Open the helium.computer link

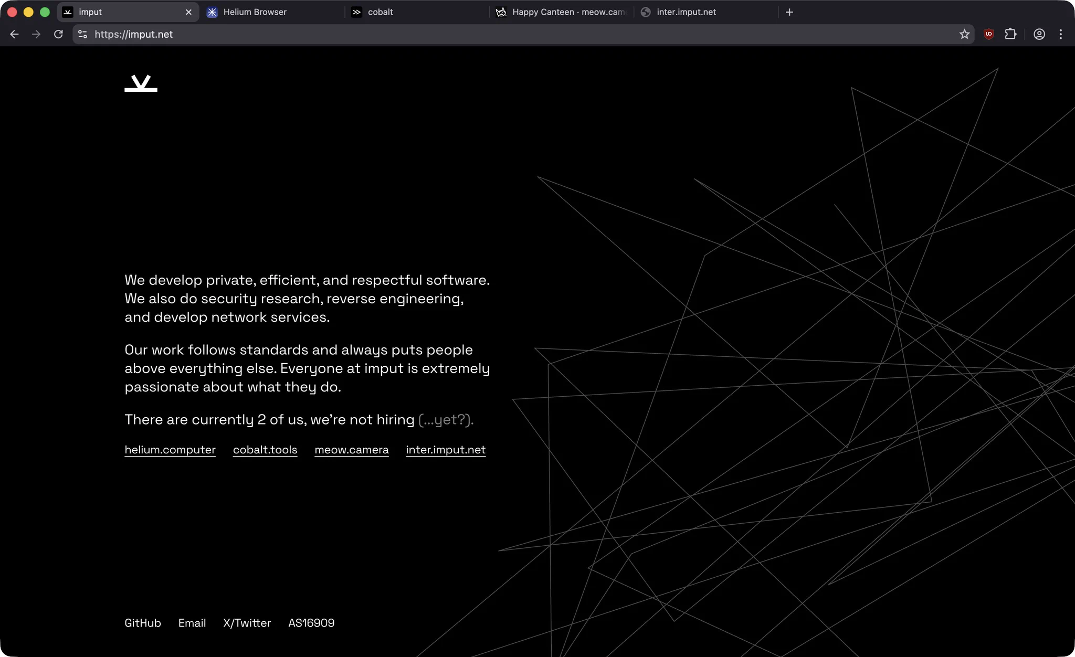coord(170,450)
